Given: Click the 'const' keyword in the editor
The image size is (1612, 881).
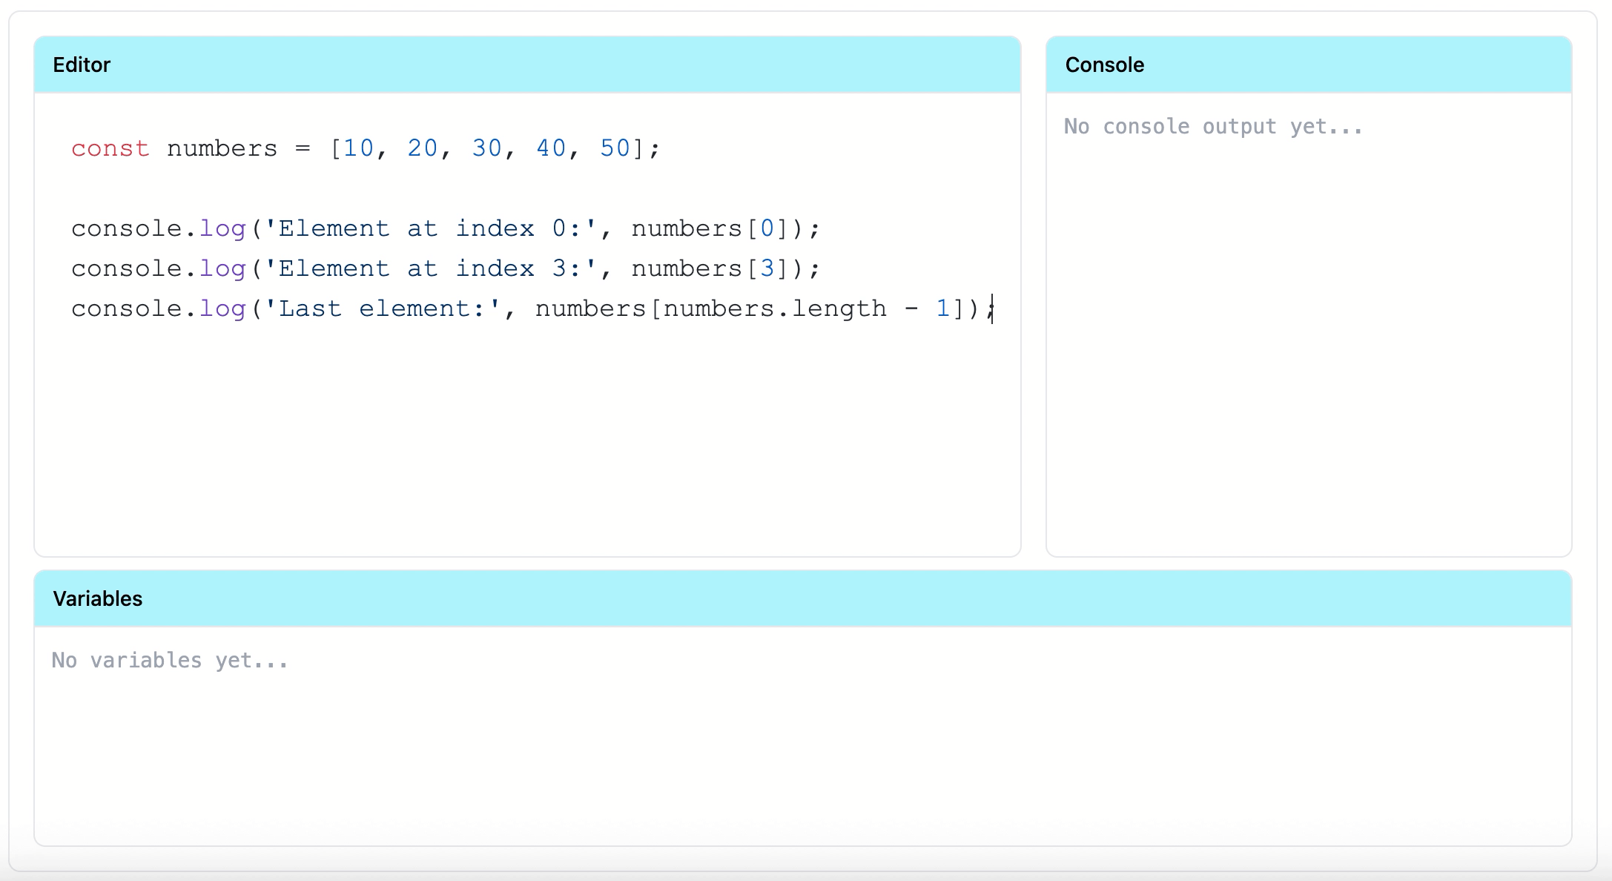Looking at the screenshot, I should tap(110, 148).
